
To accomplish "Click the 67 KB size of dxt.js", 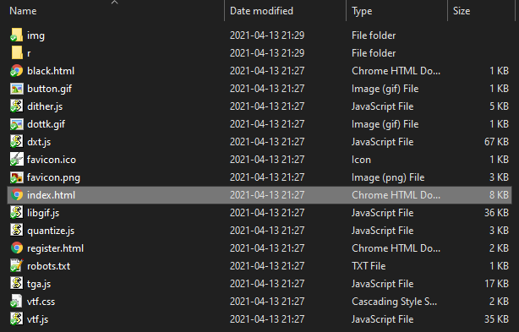I will 496,142.
